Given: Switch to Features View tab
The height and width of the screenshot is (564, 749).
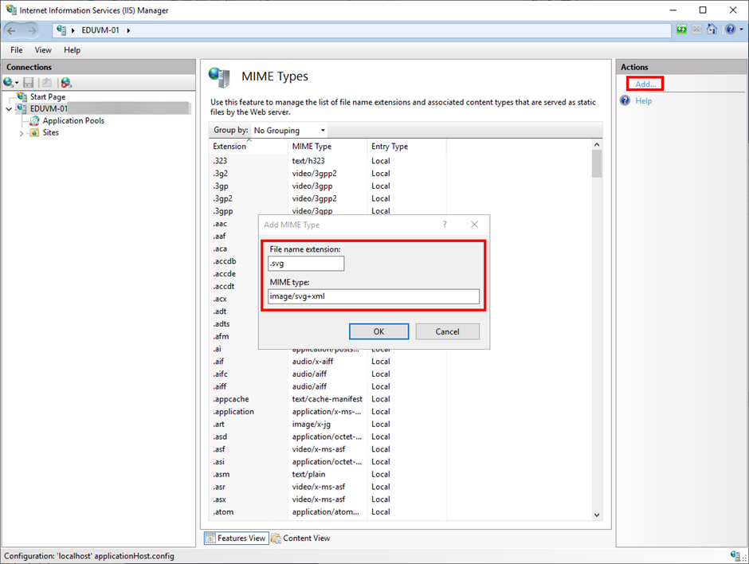Looking at the screenshot, I should click(237, 539).
